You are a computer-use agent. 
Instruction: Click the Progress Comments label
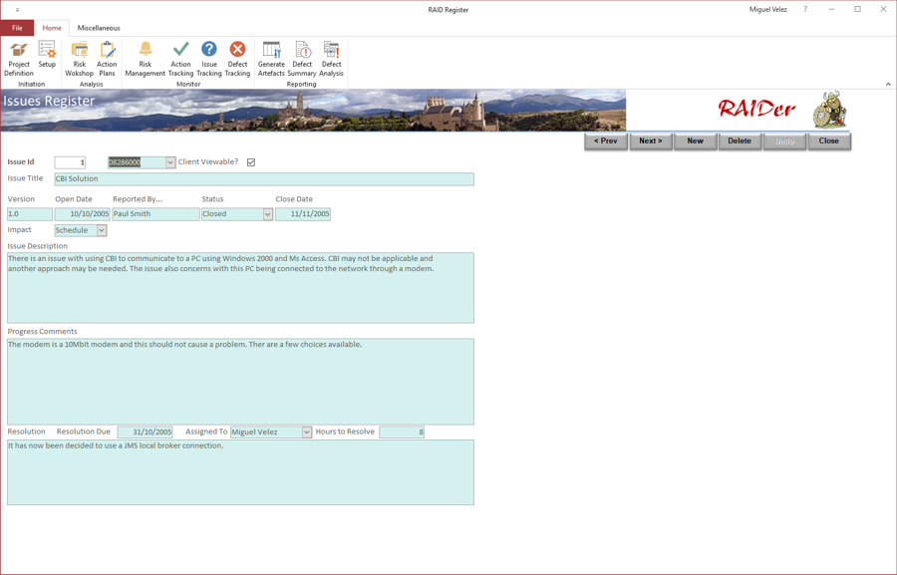pos(42,331)
